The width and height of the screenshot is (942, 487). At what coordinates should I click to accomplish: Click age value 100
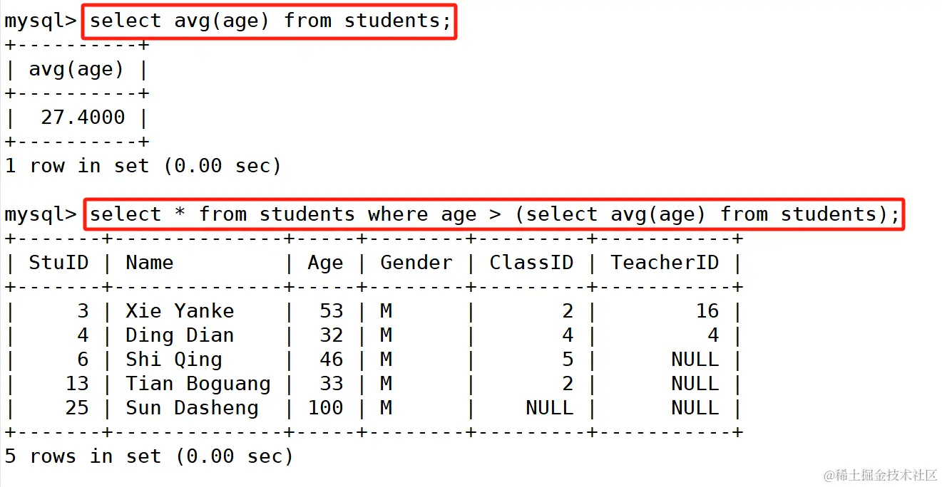325,408
